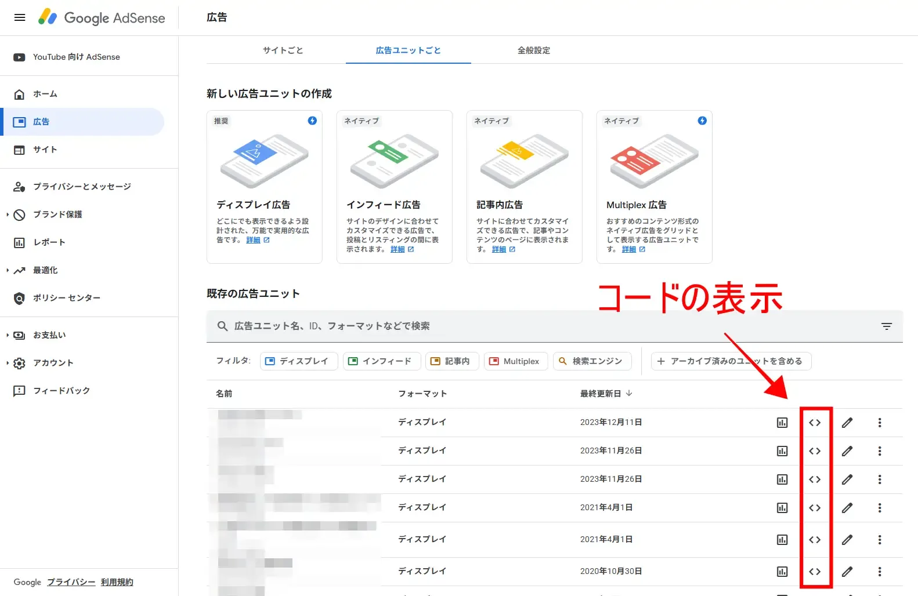The height and width of the screenshot is (596, 918).
Task: Open report icon for 2020年10月30日 unit
Action: 782,572
